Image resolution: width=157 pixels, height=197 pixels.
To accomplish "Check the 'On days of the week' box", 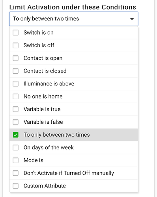I will [x=15, y=147].
